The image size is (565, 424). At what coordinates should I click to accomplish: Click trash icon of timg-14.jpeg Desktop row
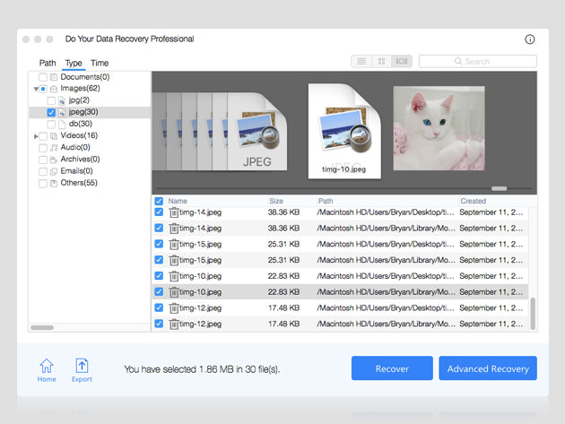pos(174,212)
